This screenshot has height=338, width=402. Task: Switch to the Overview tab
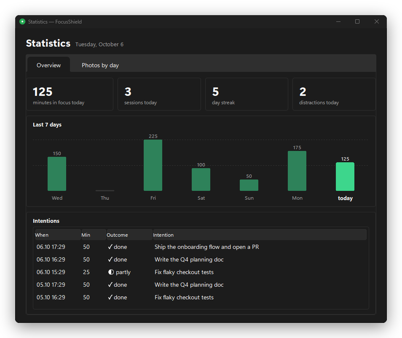point(49,65)
